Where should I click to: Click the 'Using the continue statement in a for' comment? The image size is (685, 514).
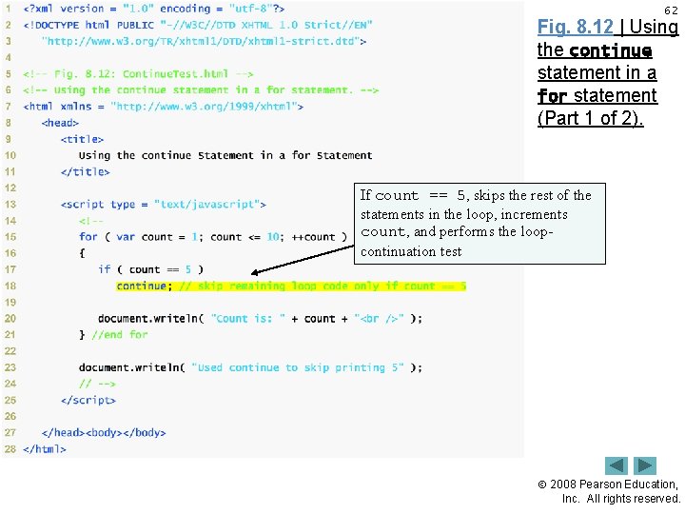[201, 90]
